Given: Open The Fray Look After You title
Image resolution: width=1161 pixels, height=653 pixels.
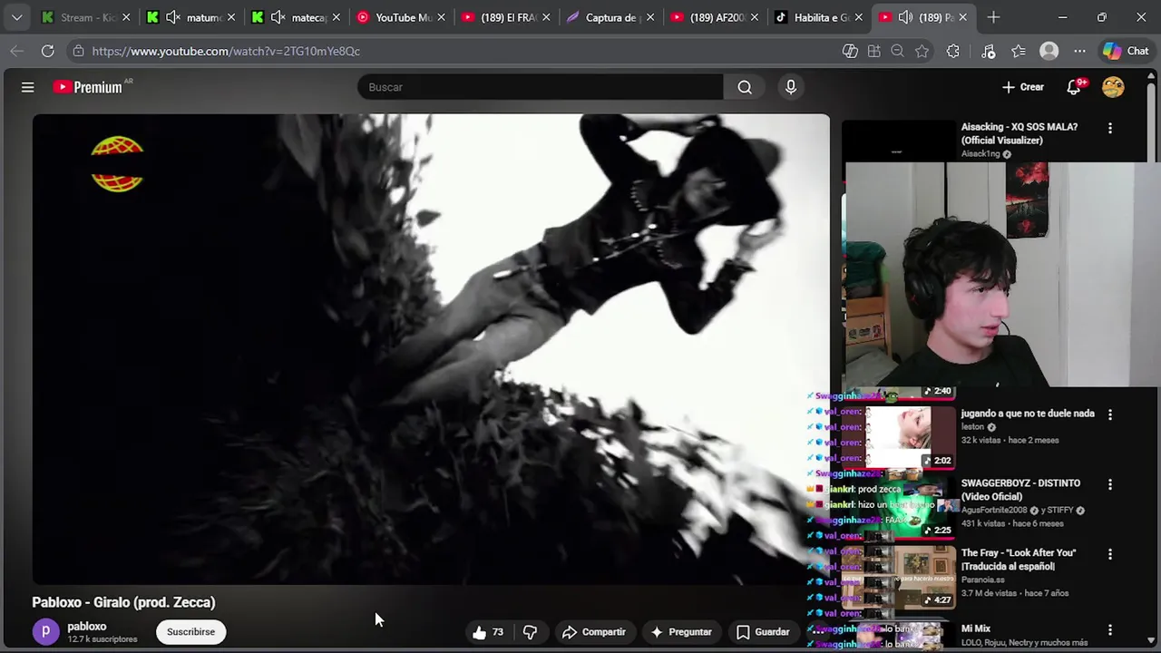Looking at the screenshot, I should [x=1019, y=560].
